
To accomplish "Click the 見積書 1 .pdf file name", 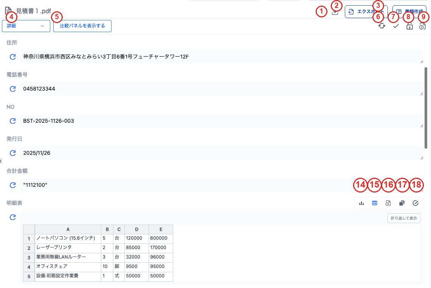I will (x=34, y=11).
